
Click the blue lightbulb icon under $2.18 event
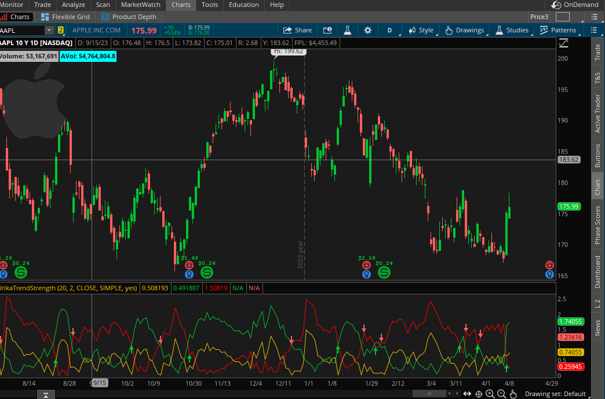366,274
